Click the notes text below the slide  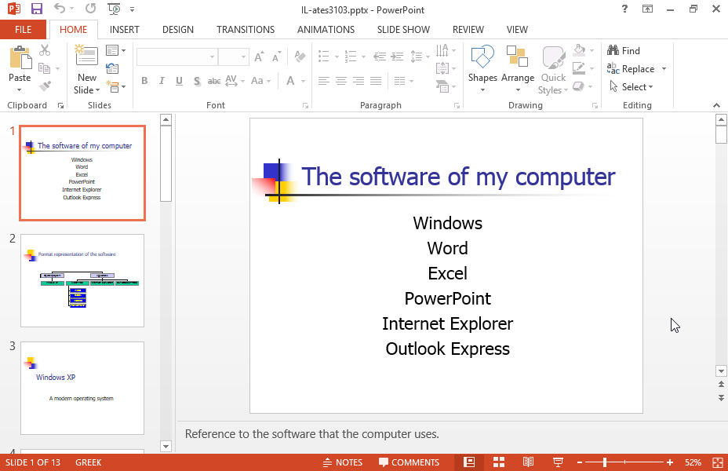[311, 434]
